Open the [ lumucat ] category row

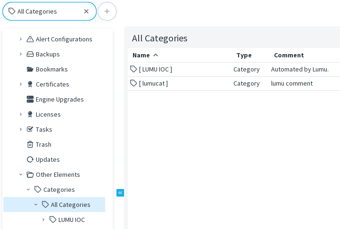point(153,83)
